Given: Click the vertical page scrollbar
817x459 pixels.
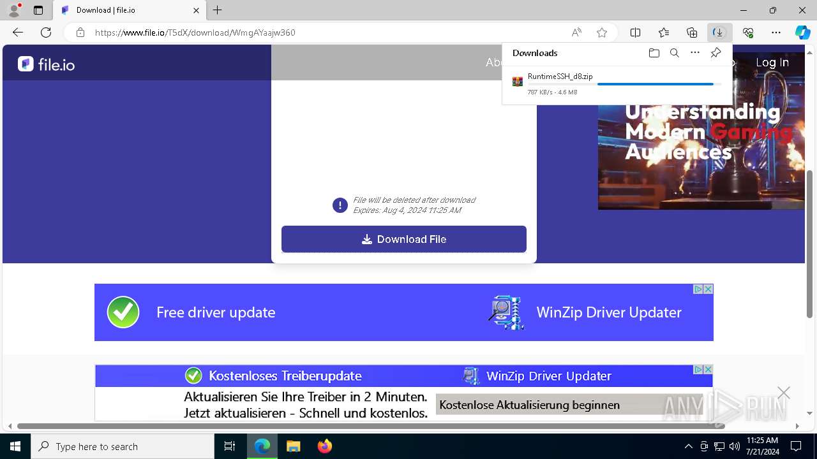Looking at the screenshot, I should (x=810, y=244).
